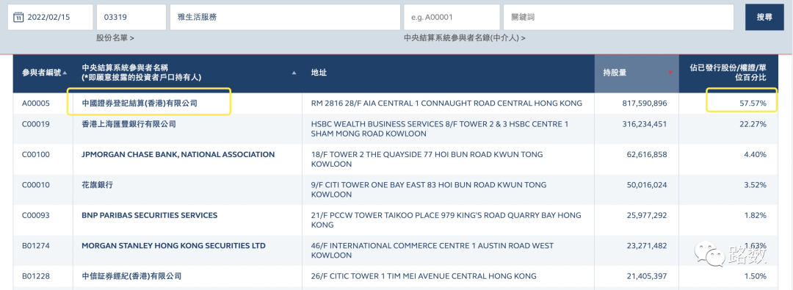Image resolution: width=793 pixels, height=290 pixels.
Task: Click the 搜尋 search button
Action: click(x=764, y=17)
